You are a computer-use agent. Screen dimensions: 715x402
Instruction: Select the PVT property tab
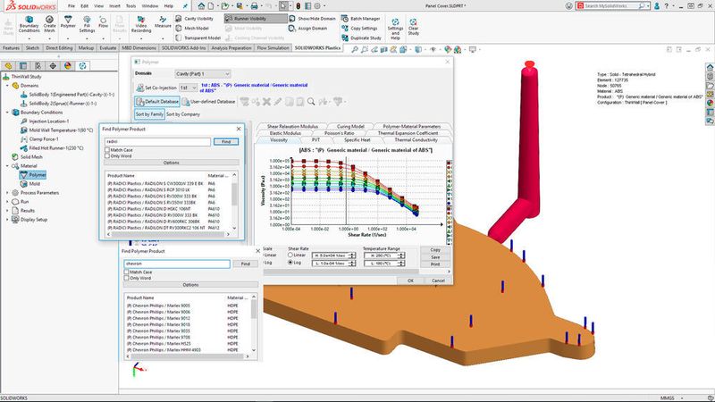pyautogui.click(x=315, y=140)
